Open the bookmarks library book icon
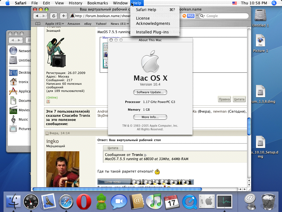 pyautogui.click(x=38, y=24)
